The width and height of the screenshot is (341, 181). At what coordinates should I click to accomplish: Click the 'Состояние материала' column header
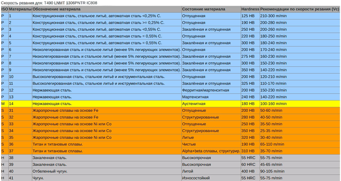(211, 9)
